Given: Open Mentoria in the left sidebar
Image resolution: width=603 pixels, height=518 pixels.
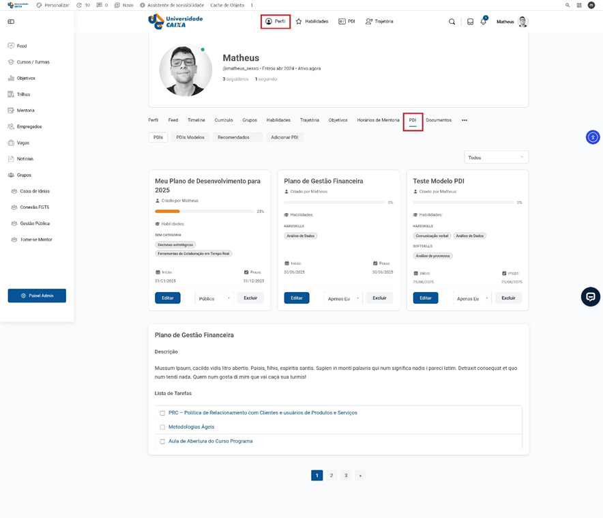Looking at the screenshot, I should [x=25, y=111].
